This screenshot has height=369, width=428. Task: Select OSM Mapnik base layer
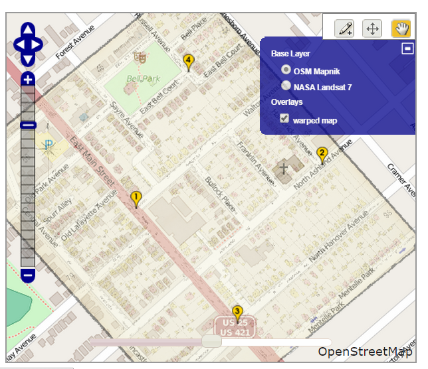[286, 70]
